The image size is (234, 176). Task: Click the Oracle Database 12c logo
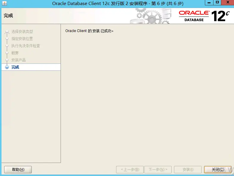(x=204, y=16)
